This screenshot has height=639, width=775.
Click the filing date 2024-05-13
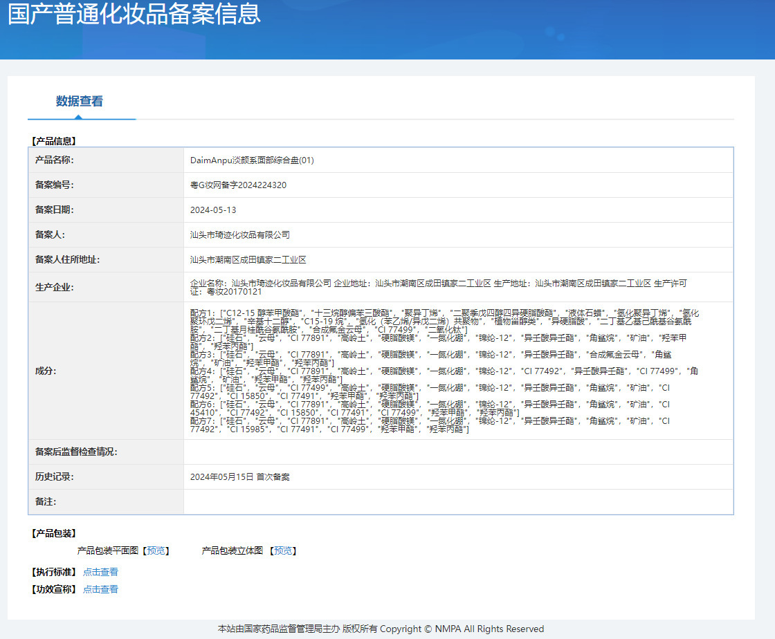pos(213,210)
